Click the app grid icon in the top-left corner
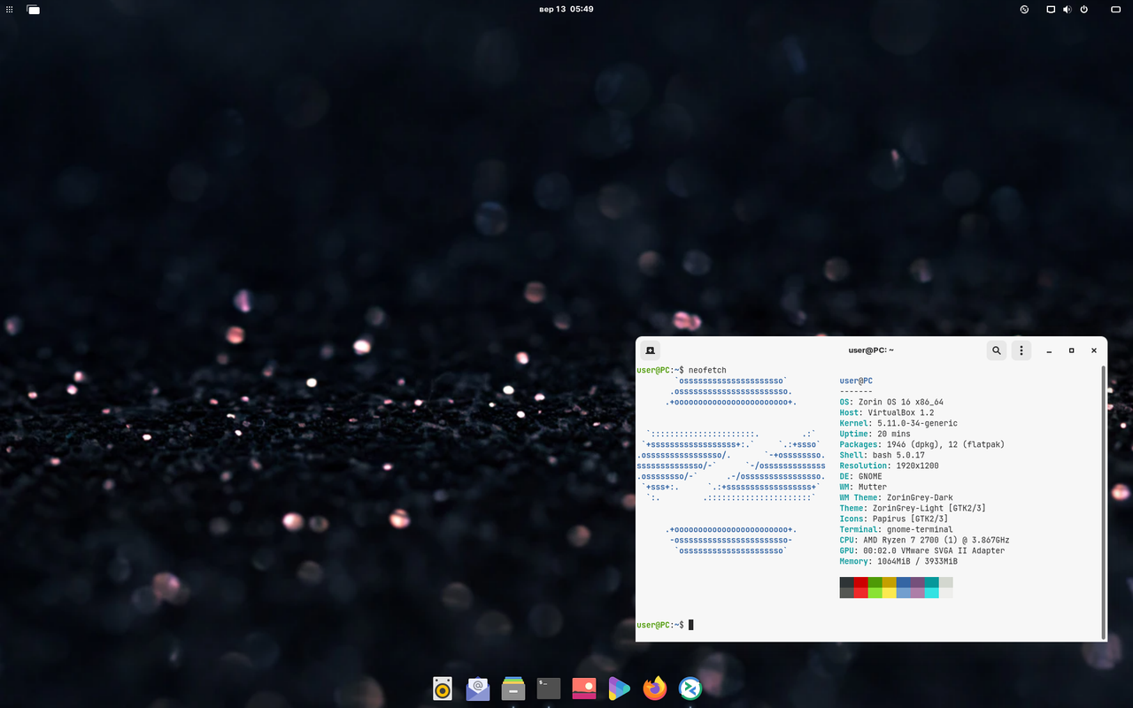The width and height of the screenshot is (1133, 708). click(x=10, y=9)
